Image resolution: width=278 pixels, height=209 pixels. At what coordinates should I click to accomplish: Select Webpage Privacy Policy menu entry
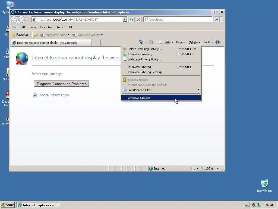(161, 59)
